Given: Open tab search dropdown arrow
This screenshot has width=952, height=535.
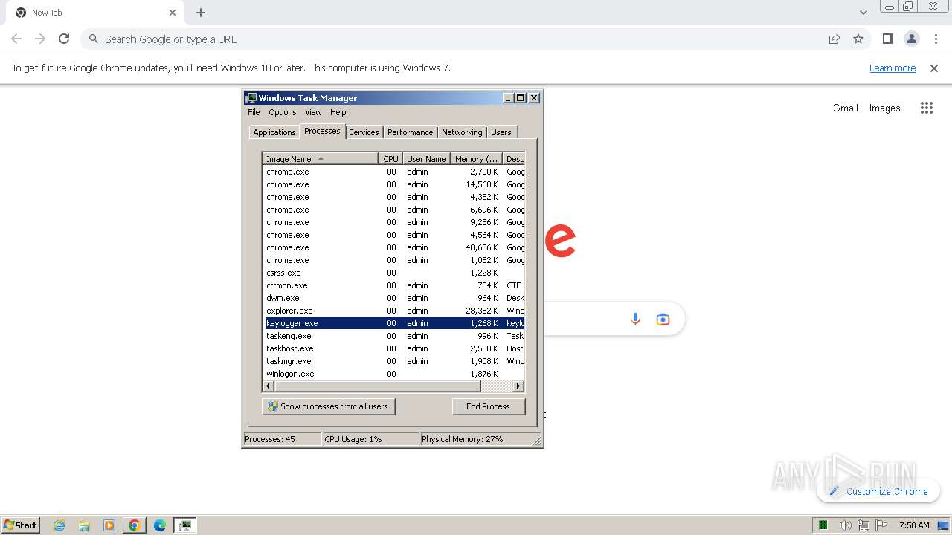Looking at the screenshot, I should [x=863, y=13].
